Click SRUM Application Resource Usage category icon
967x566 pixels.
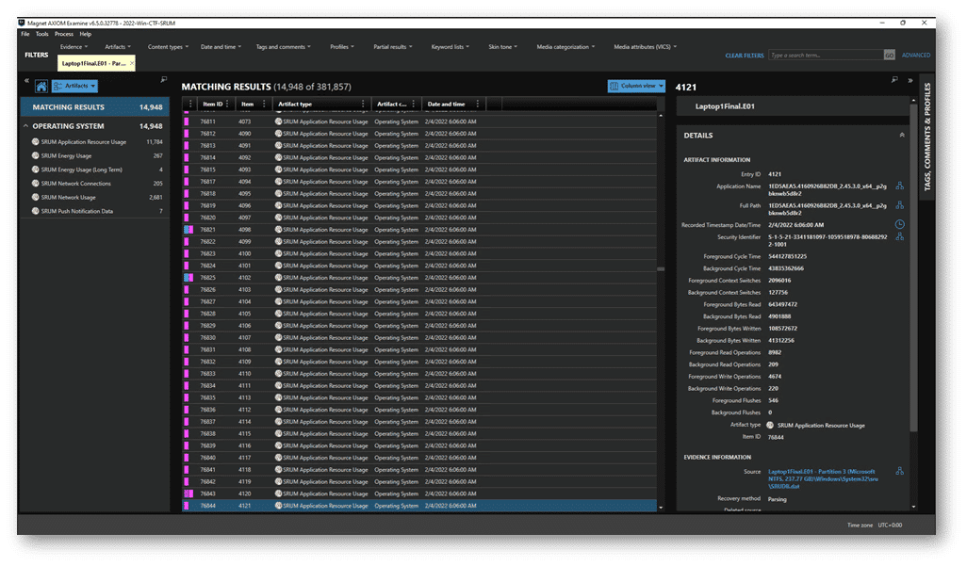click(35, 142)
